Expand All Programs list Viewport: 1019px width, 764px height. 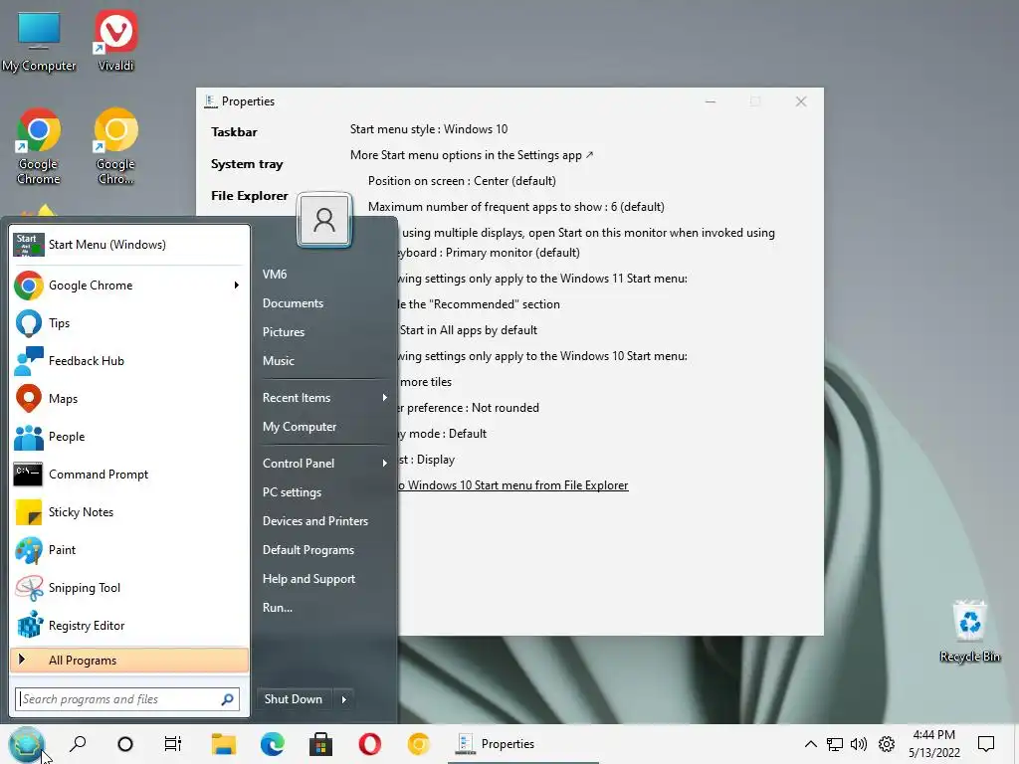tap(128, 661)
